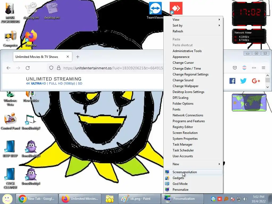Open Task Scheduler menu entry
Image resolution: width=272 pixels, height=204 pixels.
(x=193, y=150)
